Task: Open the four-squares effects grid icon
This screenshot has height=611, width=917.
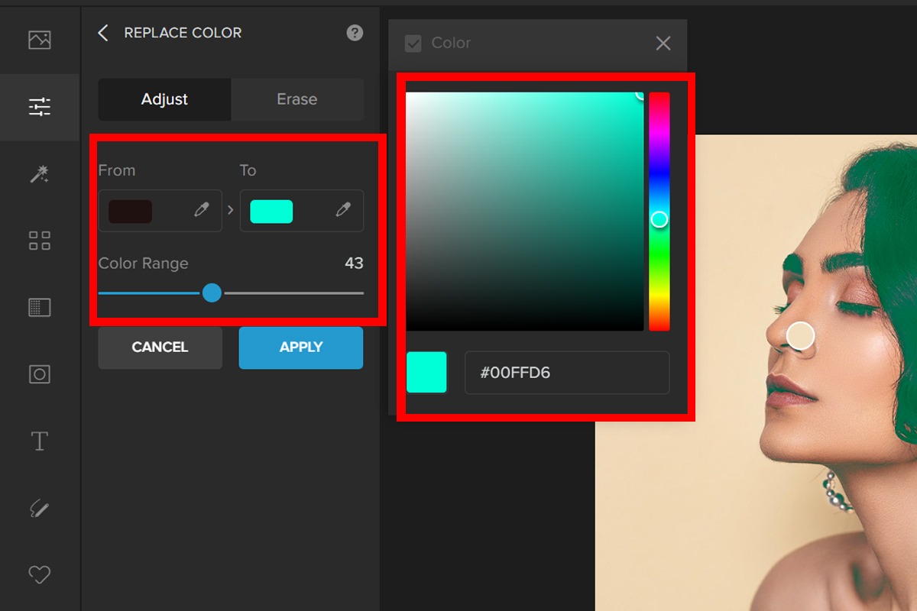Action: click(x=40, y=241)
